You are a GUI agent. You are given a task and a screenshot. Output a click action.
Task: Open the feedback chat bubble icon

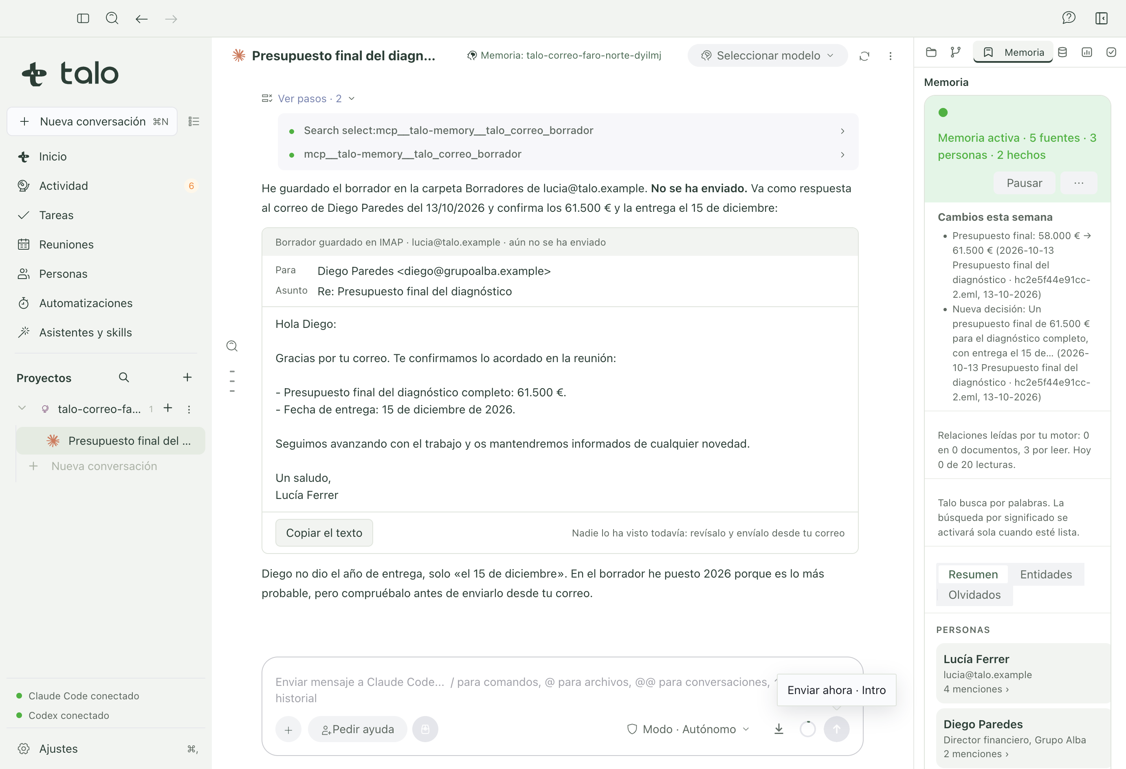click(1068, 18)
